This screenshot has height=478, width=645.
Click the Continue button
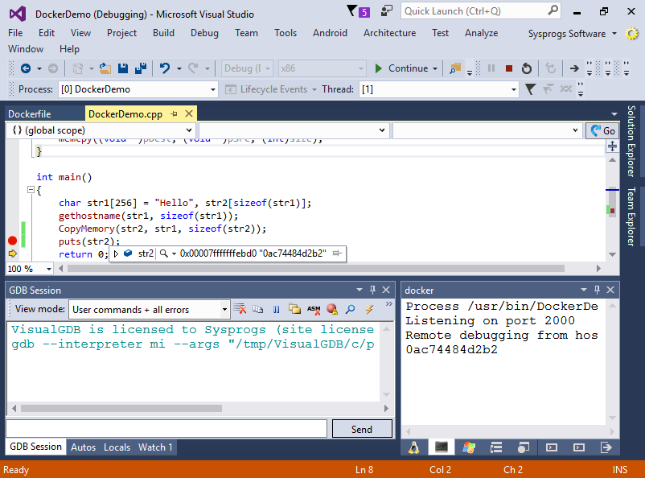coord(401,68)
